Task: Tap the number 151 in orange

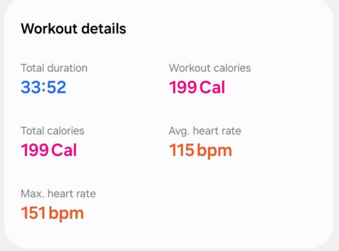Action: pyautogui.click(x=33, y=212)
